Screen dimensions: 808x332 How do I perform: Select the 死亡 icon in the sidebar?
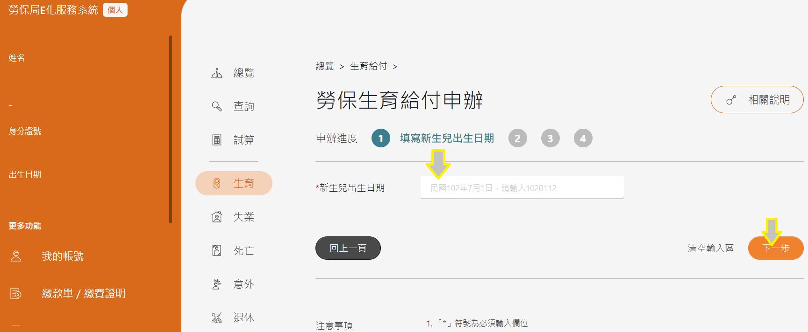(217, 250)
